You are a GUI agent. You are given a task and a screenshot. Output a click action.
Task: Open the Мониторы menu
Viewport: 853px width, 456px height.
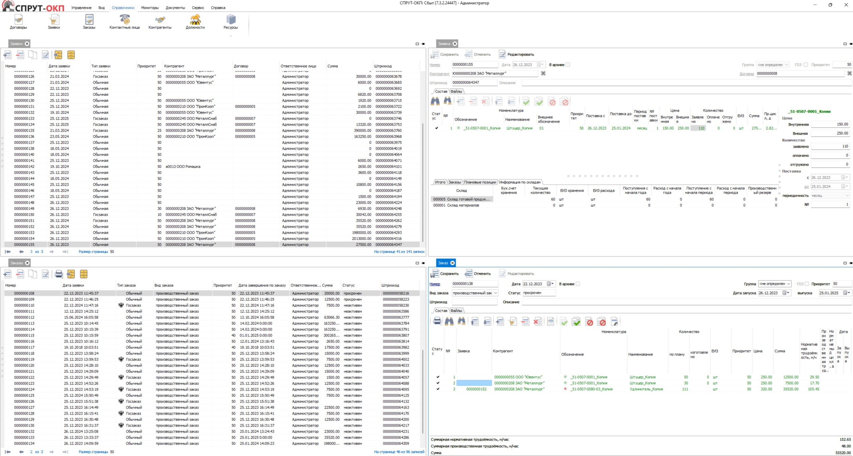coord(150,8)
